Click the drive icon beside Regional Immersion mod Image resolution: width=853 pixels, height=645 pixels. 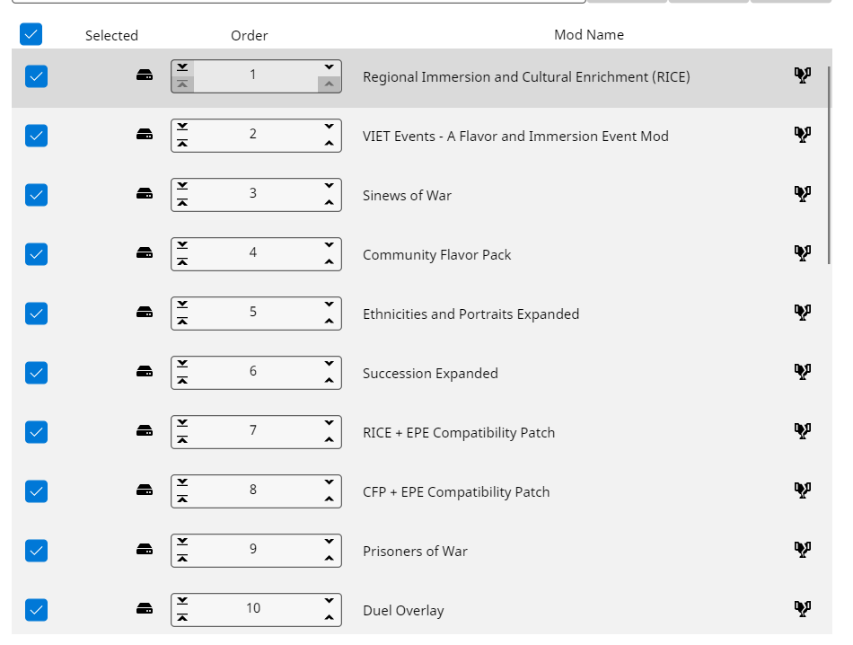(x=145, y=75)
